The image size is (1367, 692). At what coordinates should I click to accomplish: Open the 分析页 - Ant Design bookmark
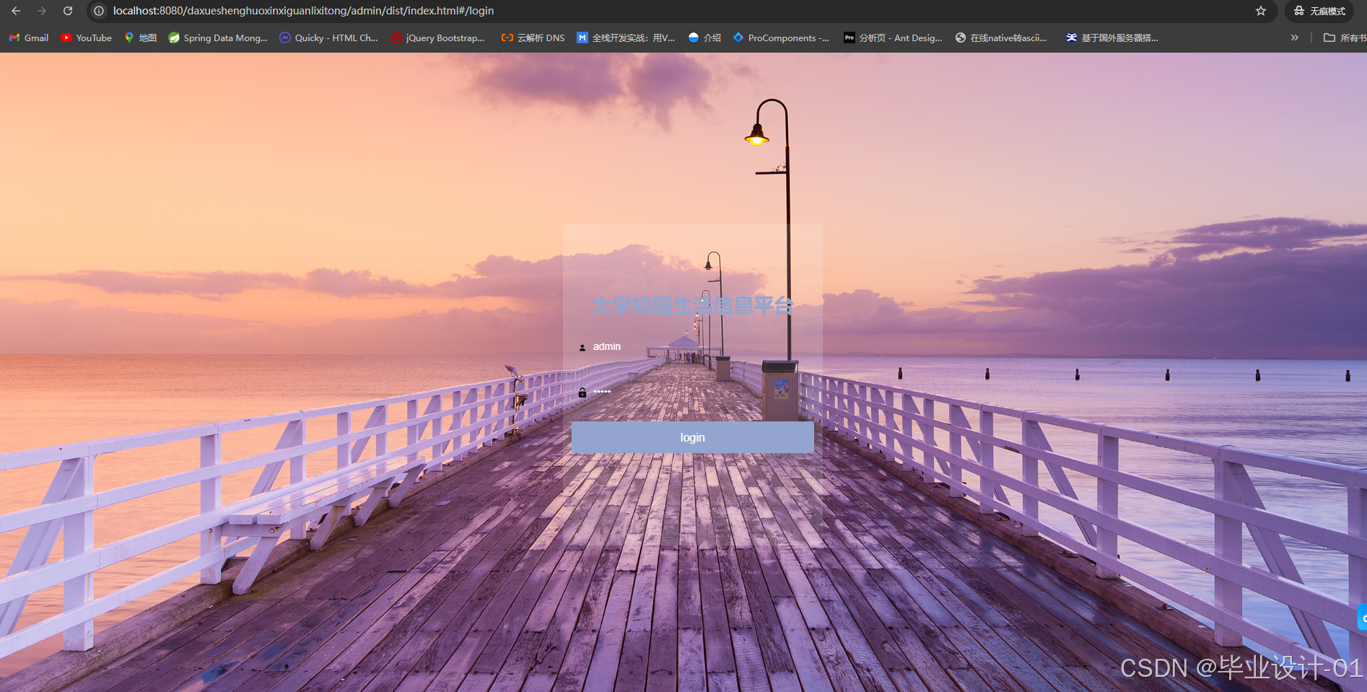pyautogui.click(x=893, y=38)
